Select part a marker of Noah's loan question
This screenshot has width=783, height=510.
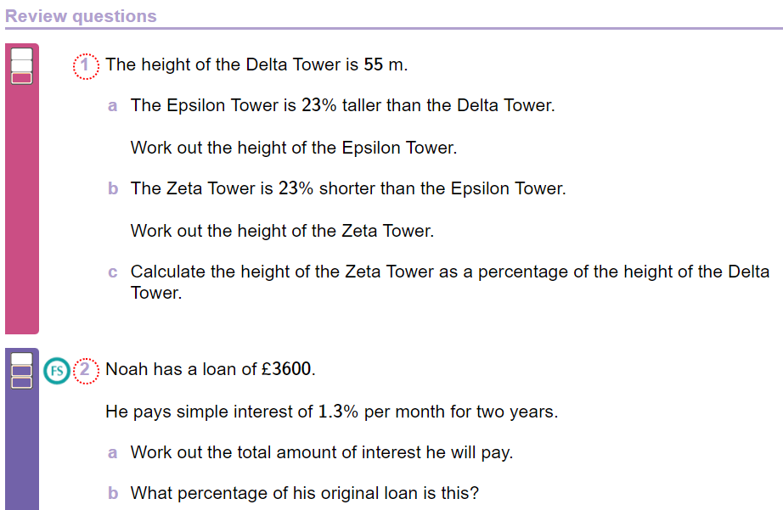[x=112, y=452]
